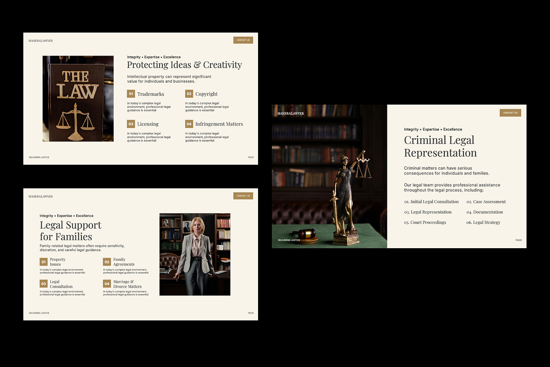Click 06. Legal Strategy item

pyautogui.click(x=484, y=222)
